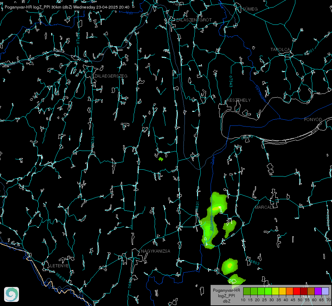The width and height of the screenshot is (332, 306).
Task: Pick the 20–25 dBZ legend swatch
Action: [x=261, y=291]
